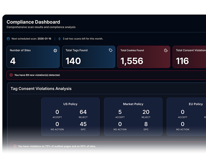206x163 pixels.
Task: Select the Market Policy panel heading
Action: [x=133, y=104]
